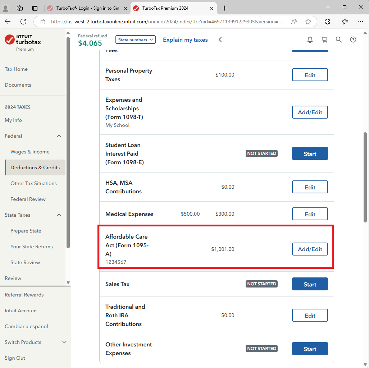Start Sales Tax section
This screenshot has height=368, width=369.
(x=310, y=284)
